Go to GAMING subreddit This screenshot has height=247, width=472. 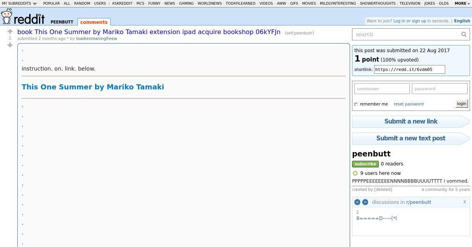[x=186, y=4]
